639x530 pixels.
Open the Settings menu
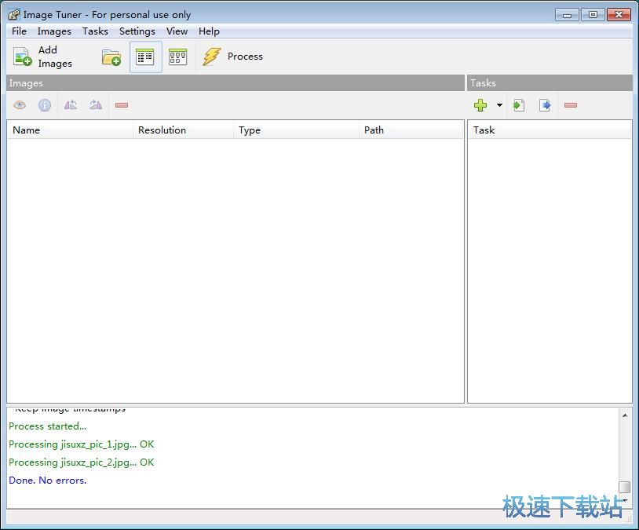pos(137,31)
